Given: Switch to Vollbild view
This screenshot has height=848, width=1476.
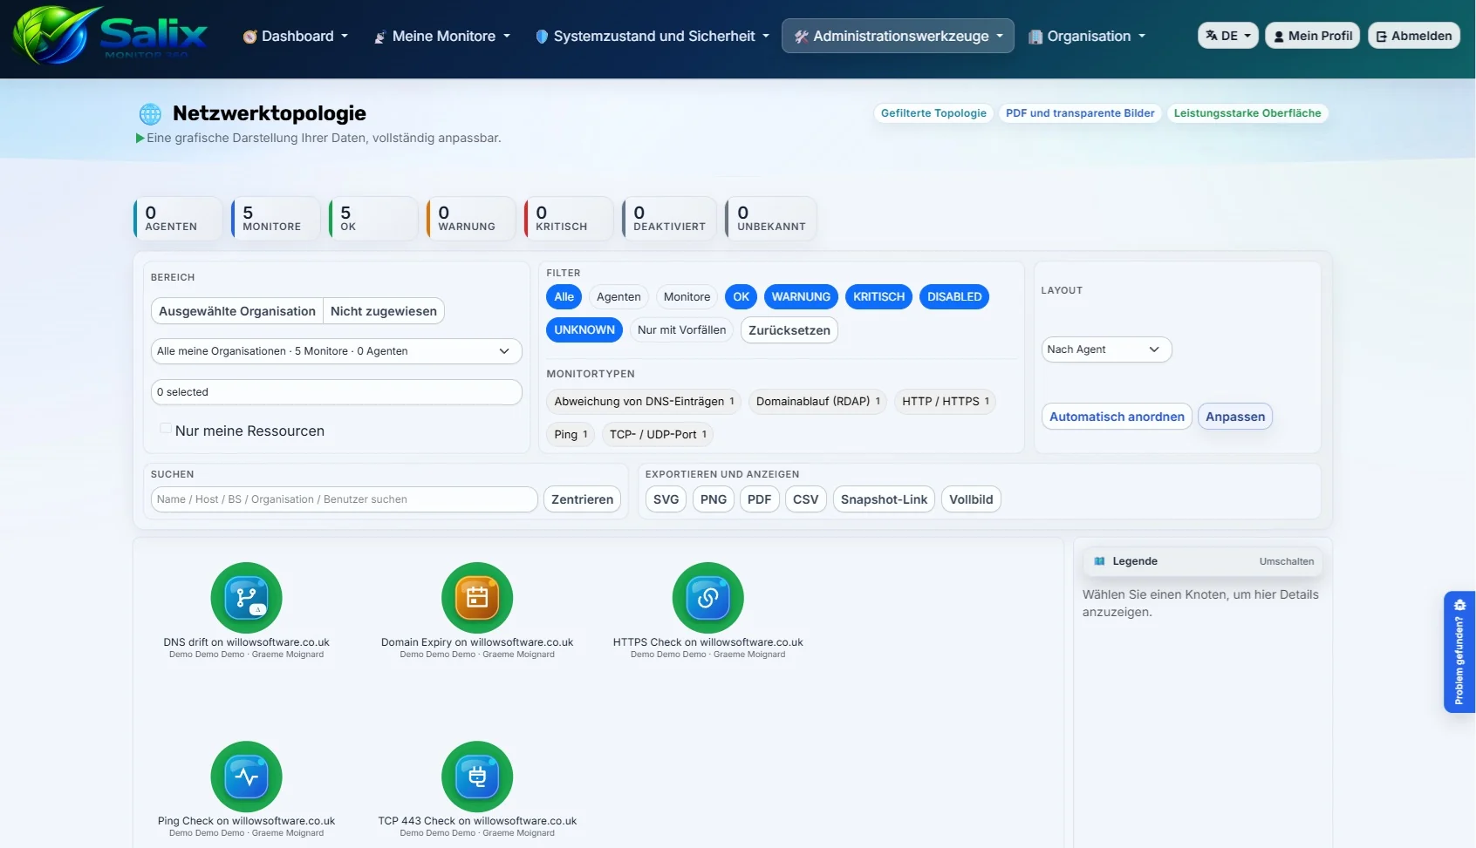Looking at the screenshot, I should [971, 499].
